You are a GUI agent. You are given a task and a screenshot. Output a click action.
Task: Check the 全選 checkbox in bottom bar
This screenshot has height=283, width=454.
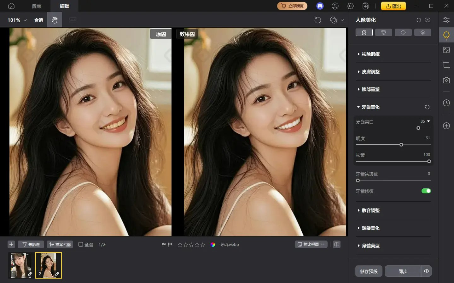click(81, 244)
